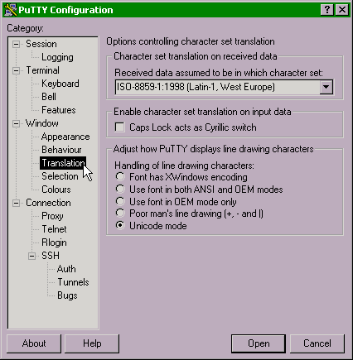Cancel the configuration dialog

tap(317, 343)
